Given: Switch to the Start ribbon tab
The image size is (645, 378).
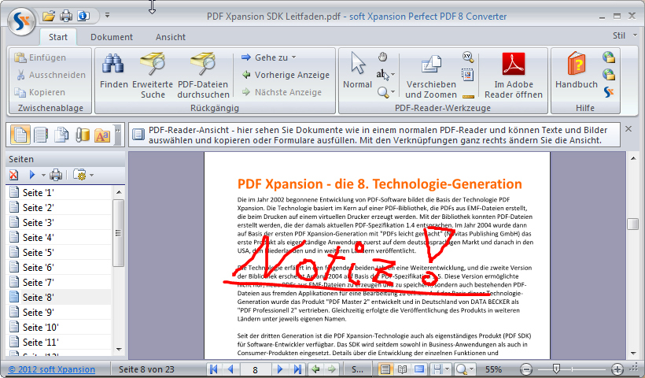Looking at the screenshot, I should coord(58,37).
